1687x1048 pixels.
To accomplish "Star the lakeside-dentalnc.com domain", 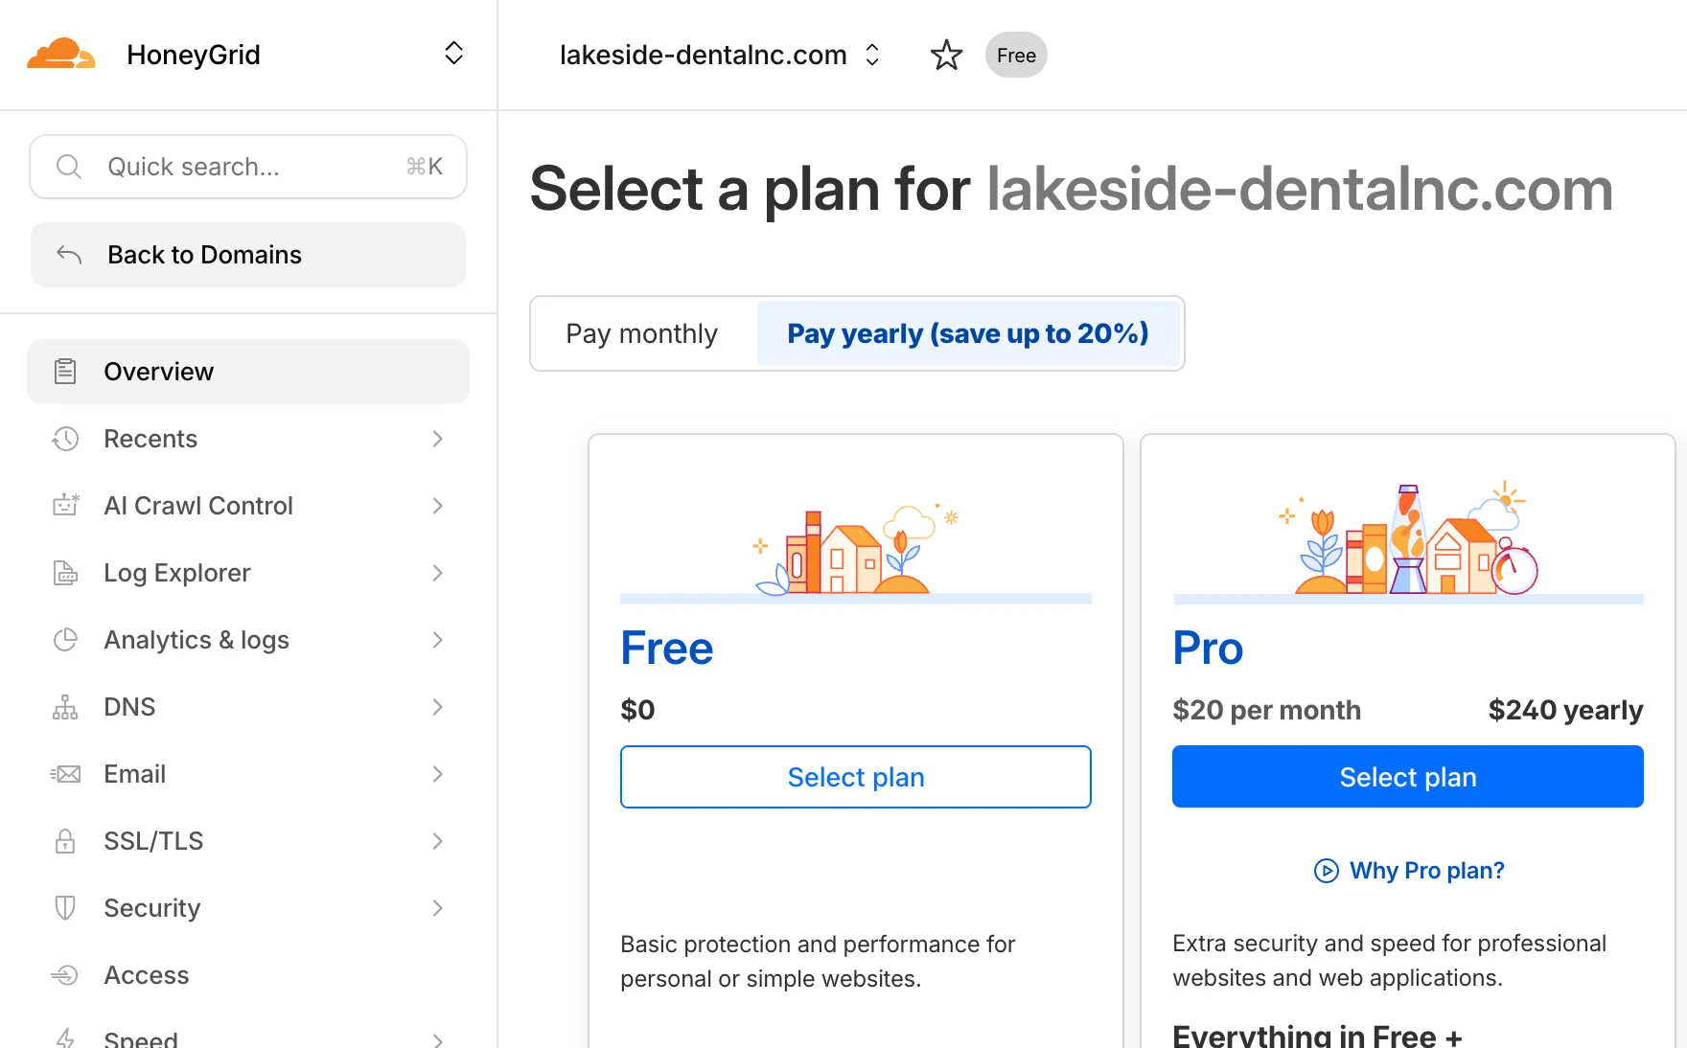I will click(x=946, y=55).
